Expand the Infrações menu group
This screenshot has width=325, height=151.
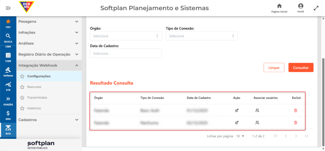[49, 32]
